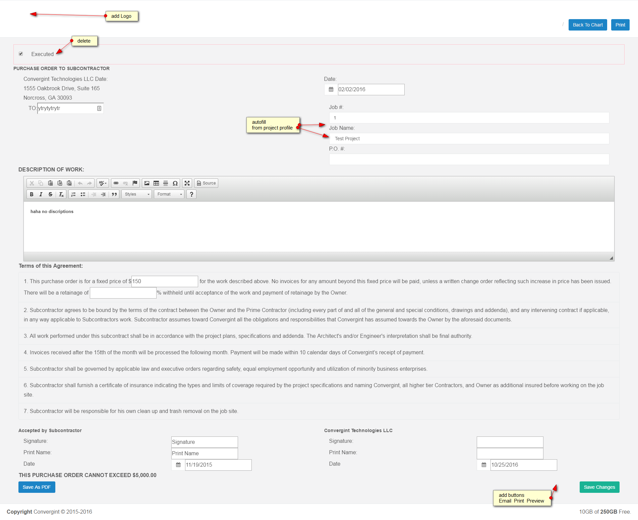Click the 'Terms of this Agreement:' heading
The height and width of the screenshot is (520, 638).
tap(51, 266)
